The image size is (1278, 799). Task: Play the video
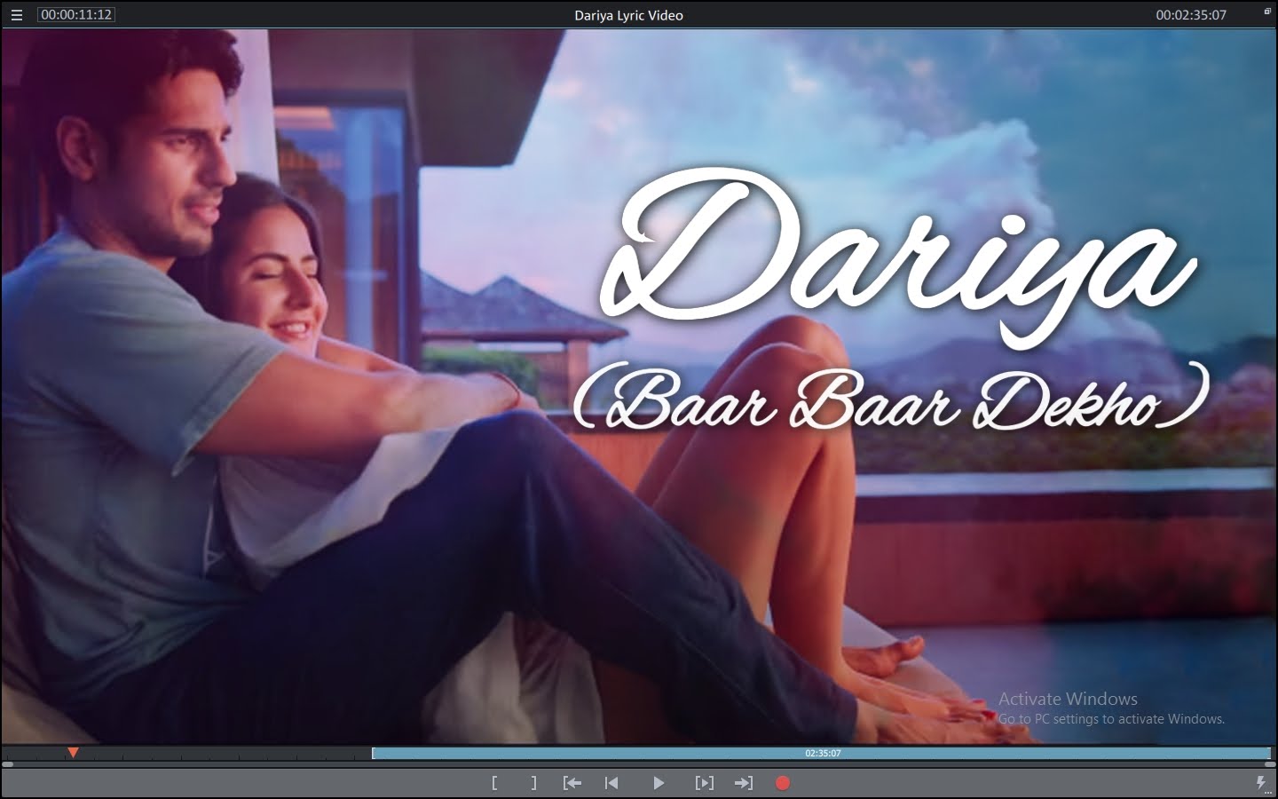point(659,783)
